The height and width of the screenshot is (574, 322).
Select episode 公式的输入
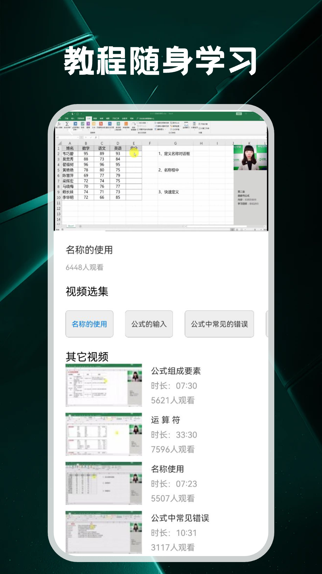pyautogui.click(x=149, y=324)
